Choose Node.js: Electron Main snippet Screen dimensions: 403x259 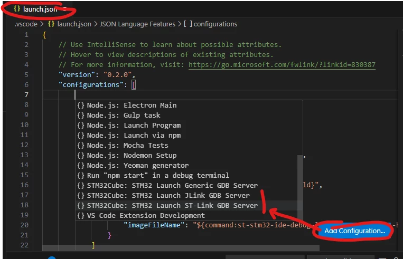[189, 105]
